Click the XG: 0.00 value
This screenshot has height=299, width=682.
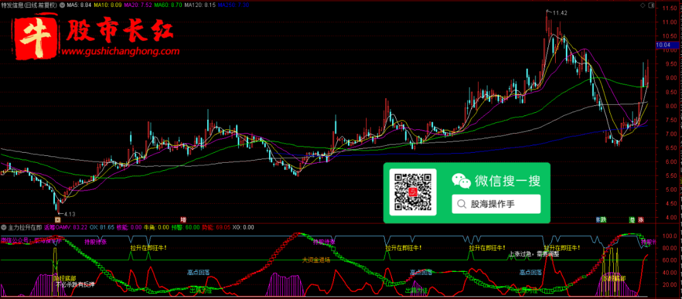click(243, 227)
